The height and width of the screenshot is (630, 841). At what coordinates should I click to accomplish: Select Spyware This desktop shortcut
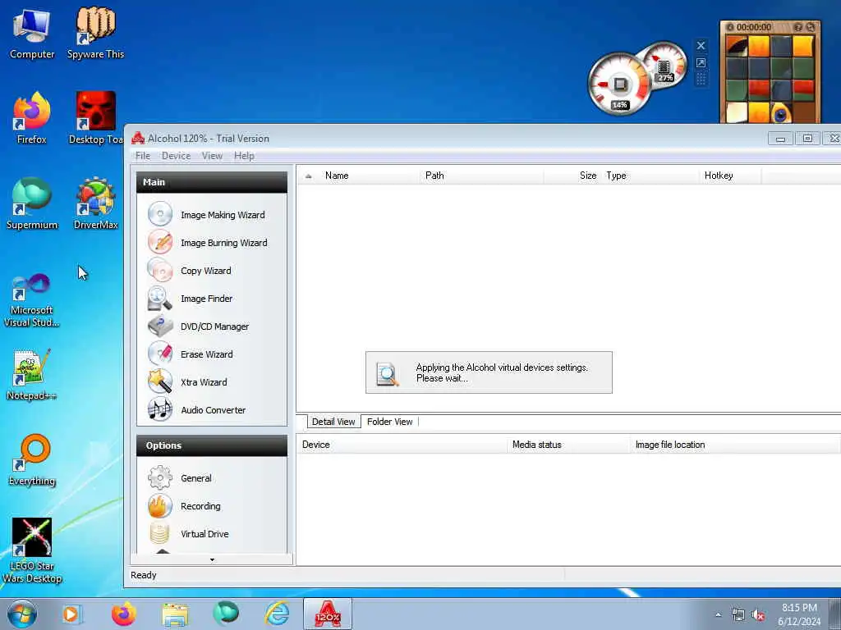click(x=95, y=33)
